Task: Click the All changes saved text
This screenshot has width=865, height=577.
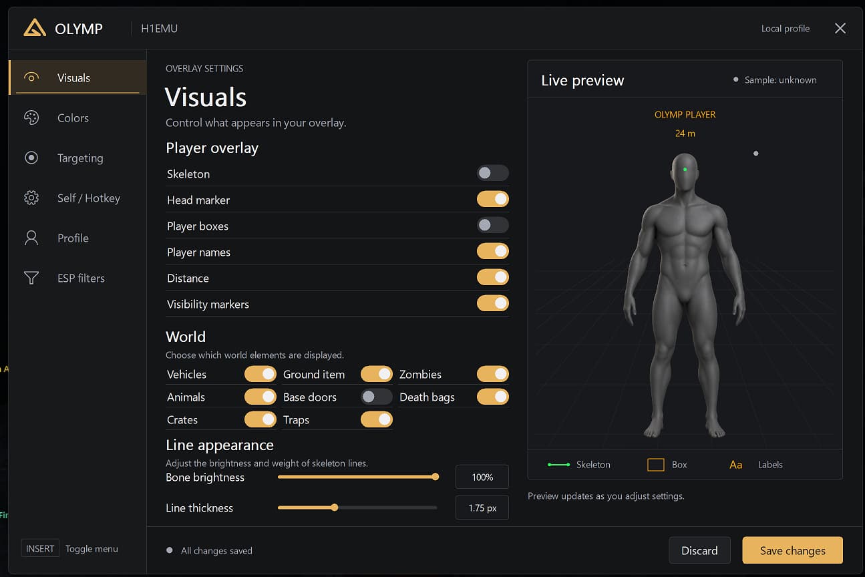Action: click(x=216, y=550)
